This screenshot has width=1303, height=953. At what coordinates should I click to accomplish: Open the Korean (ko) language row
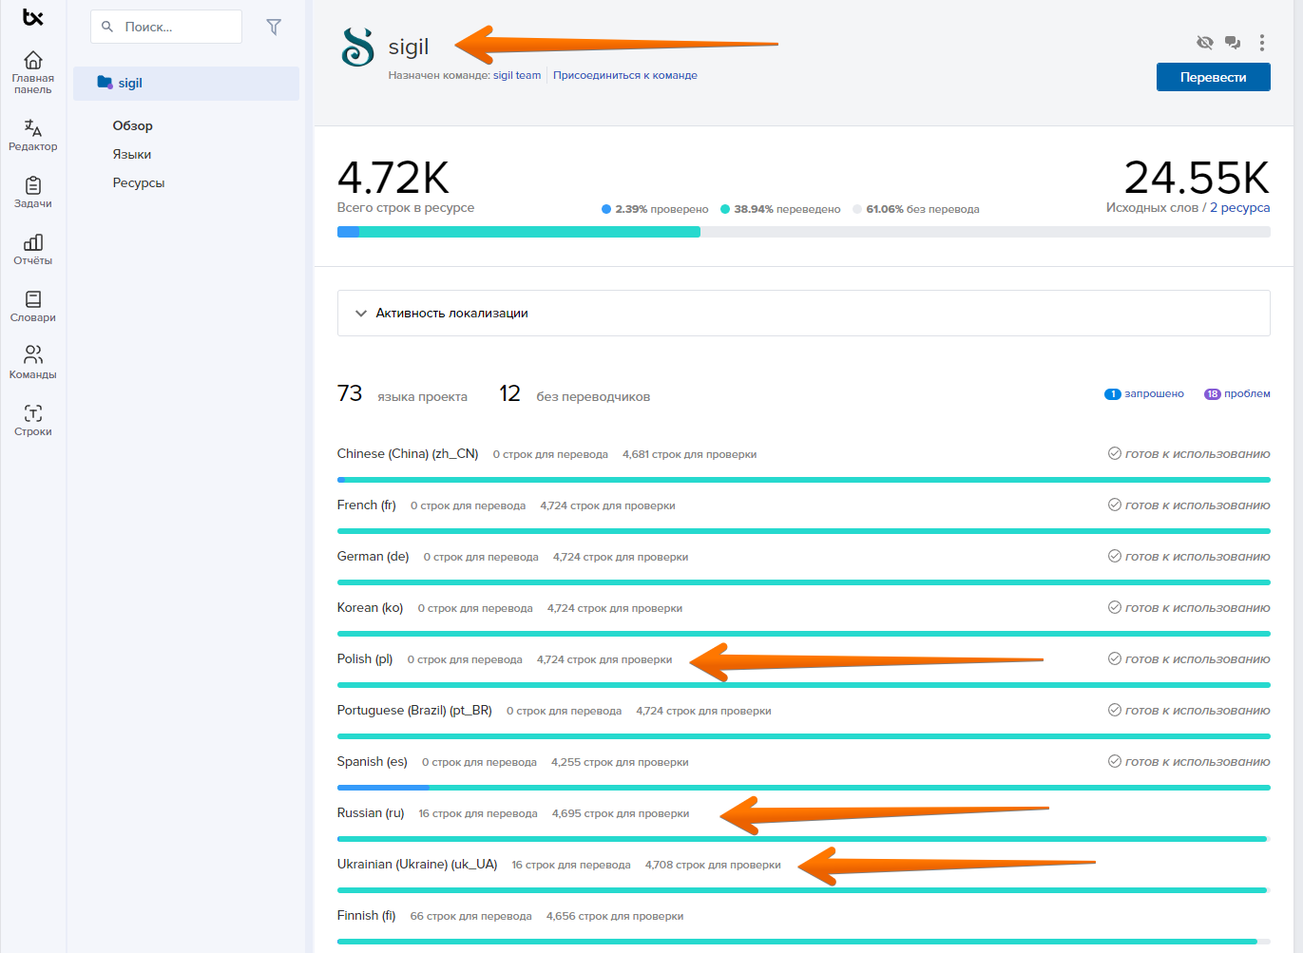(370, 607)
